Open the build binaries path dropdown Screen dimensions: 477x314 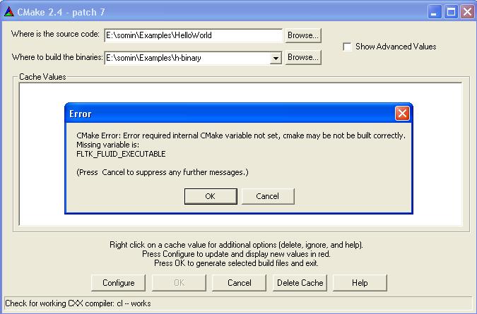[276, 58]
